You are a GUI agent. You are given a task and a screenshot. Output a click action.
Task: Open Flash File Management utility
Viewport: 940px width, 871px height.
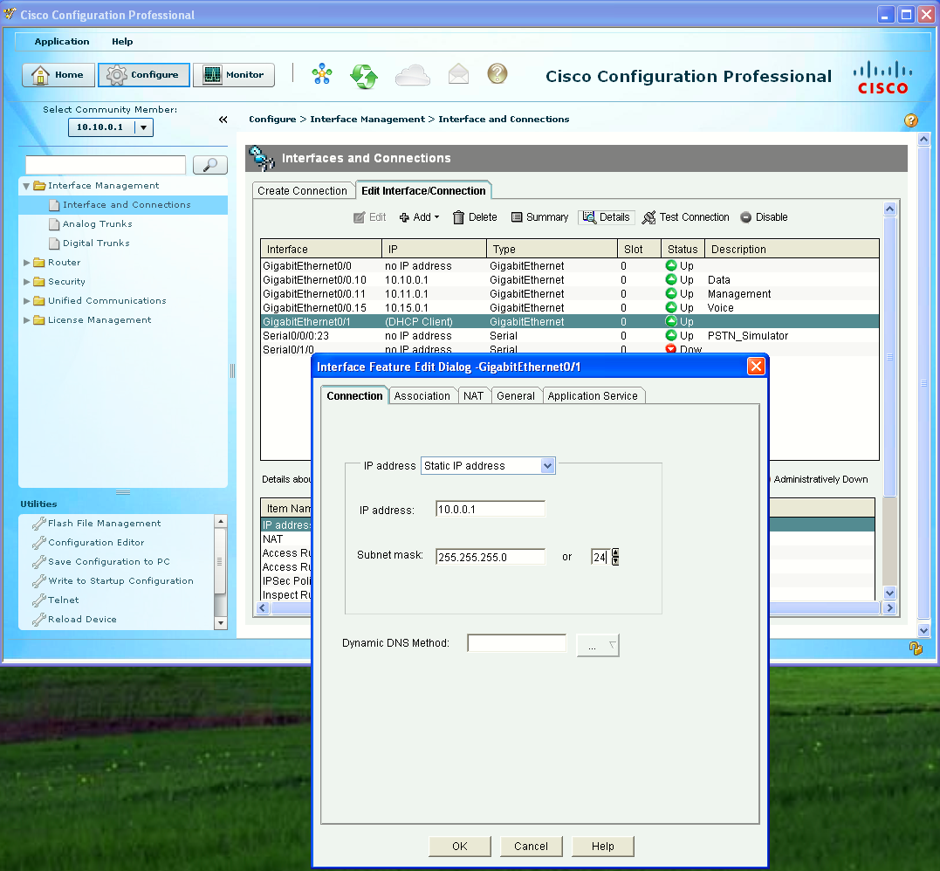(x=105, y=524)
